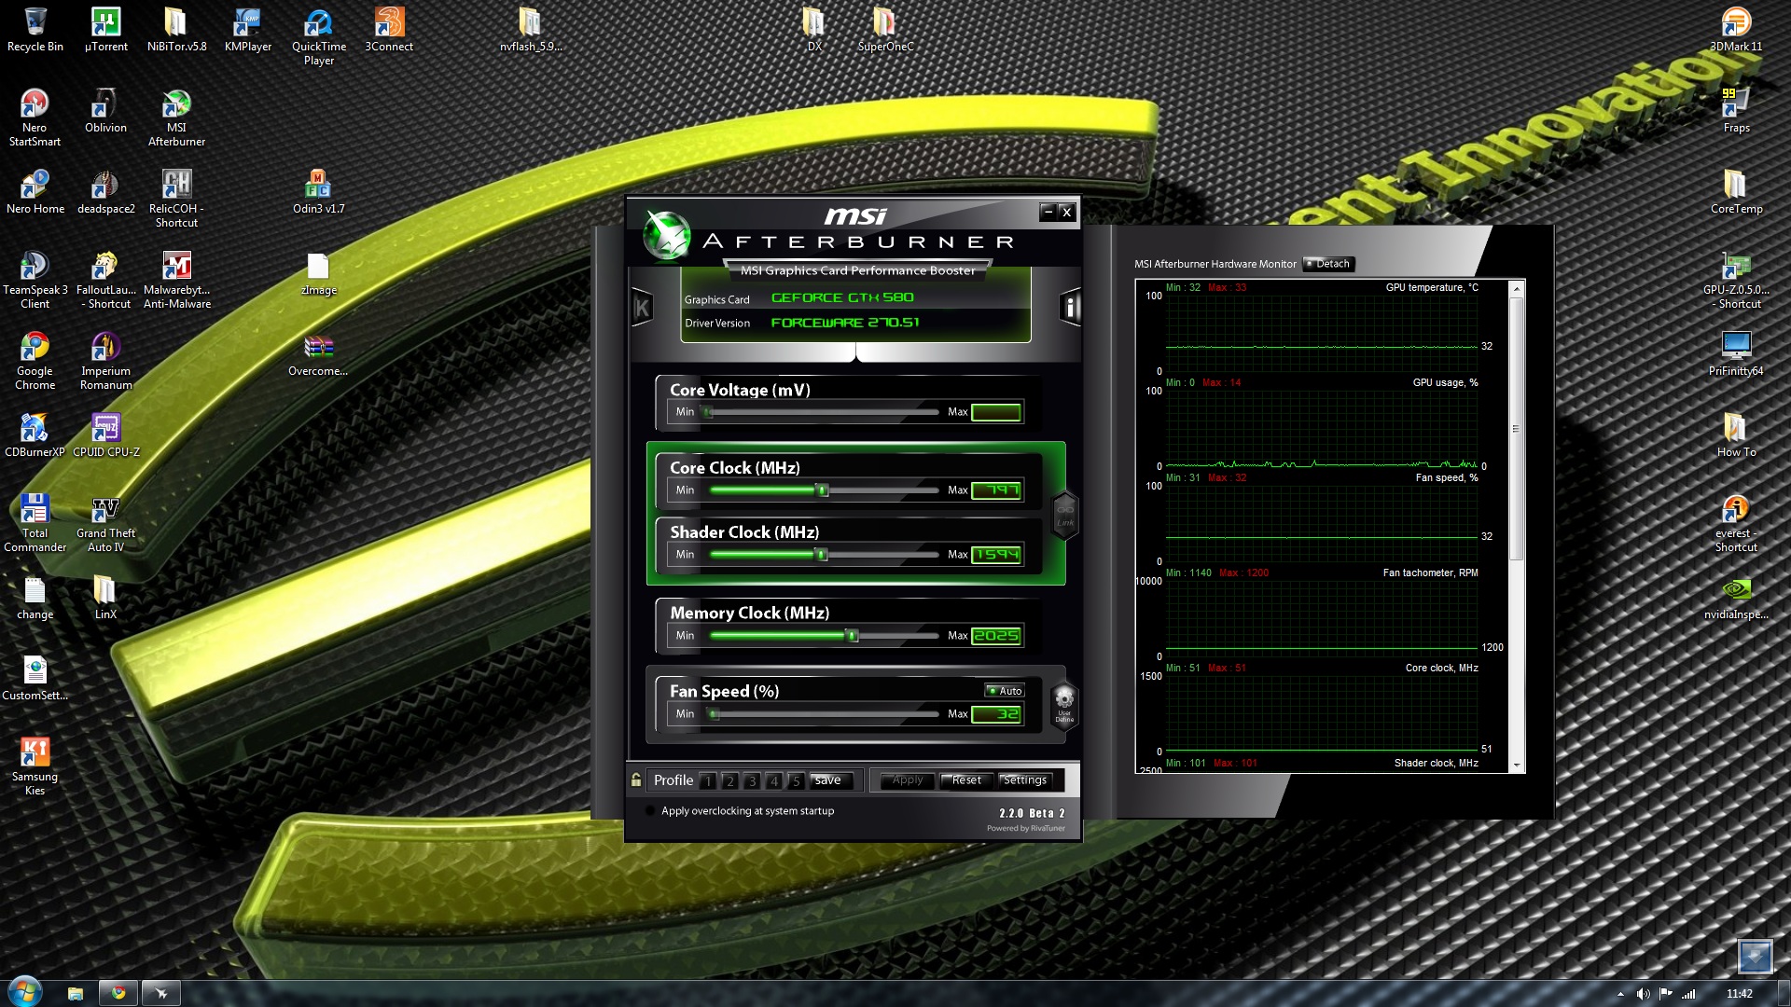Select profile slot 3
The width and height of the screenshot is (1791, 1007).
[x=752, y=781]
